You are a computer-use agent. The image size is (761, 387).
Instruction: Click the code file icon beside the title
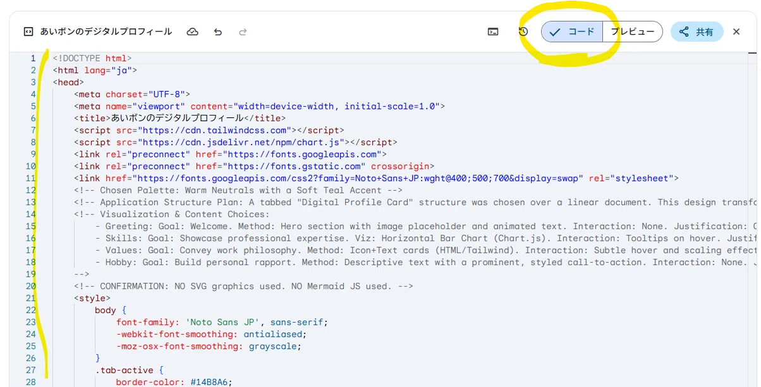pos(28,32)
